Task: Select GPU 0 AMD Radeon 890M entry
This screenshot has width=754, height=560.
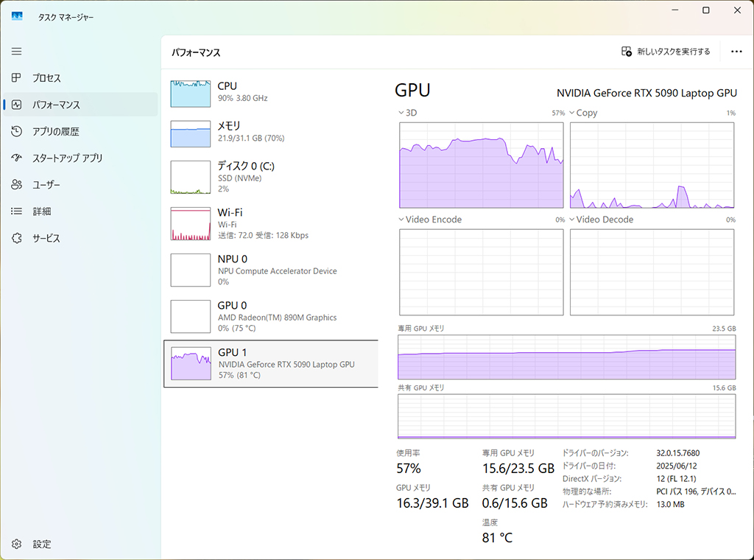Action: click(271, 317)
